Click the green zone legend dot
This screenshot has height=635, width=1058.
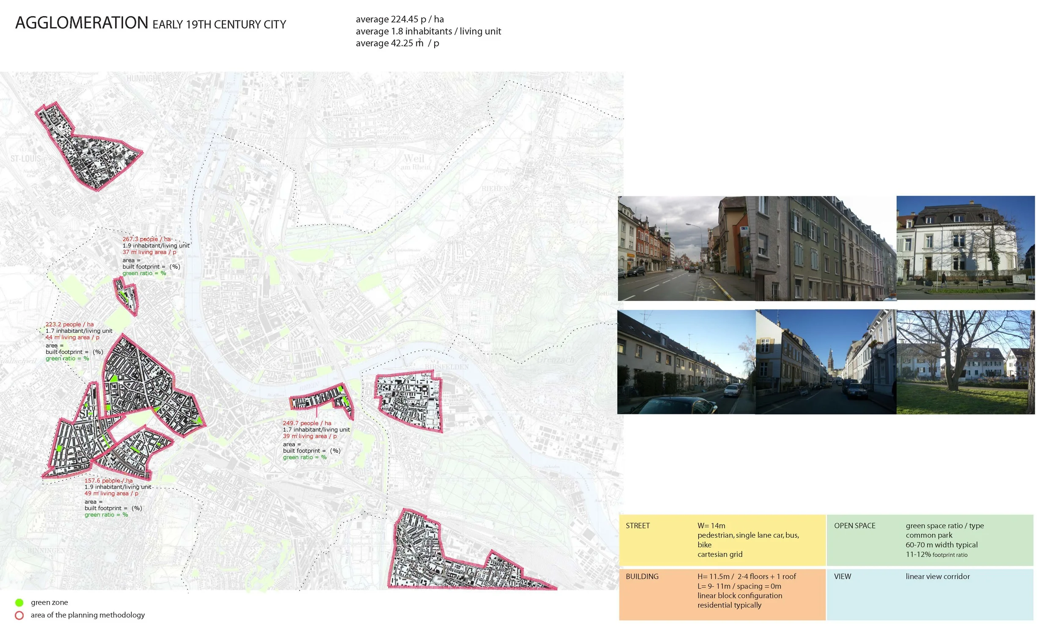click(x=19, y=602)
